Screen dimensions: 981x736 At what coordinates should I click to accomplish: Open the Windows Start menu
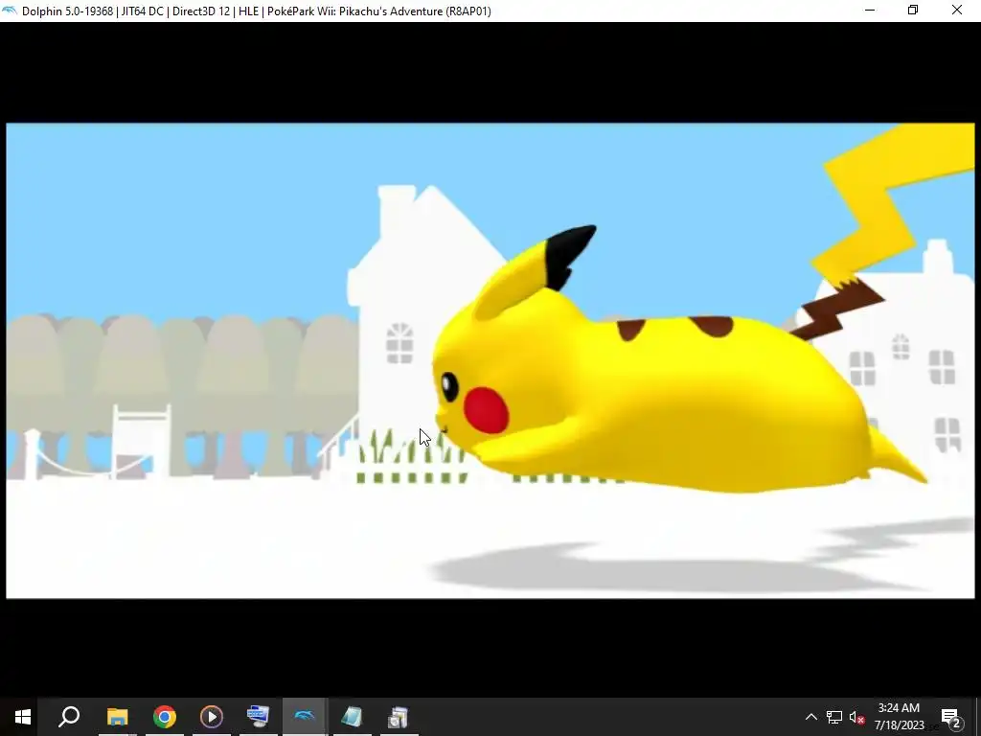[23, 717]
